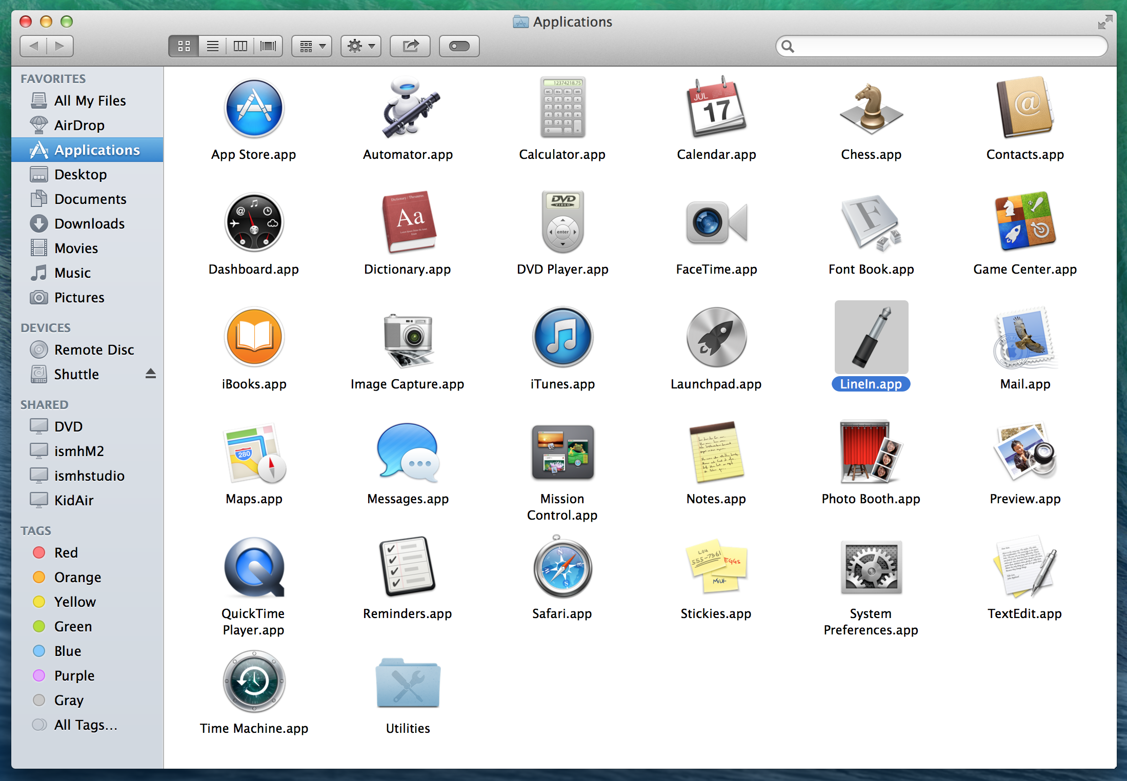Select the Calendar app icon
Viewport: 1127px width, 781px height.
716,107
